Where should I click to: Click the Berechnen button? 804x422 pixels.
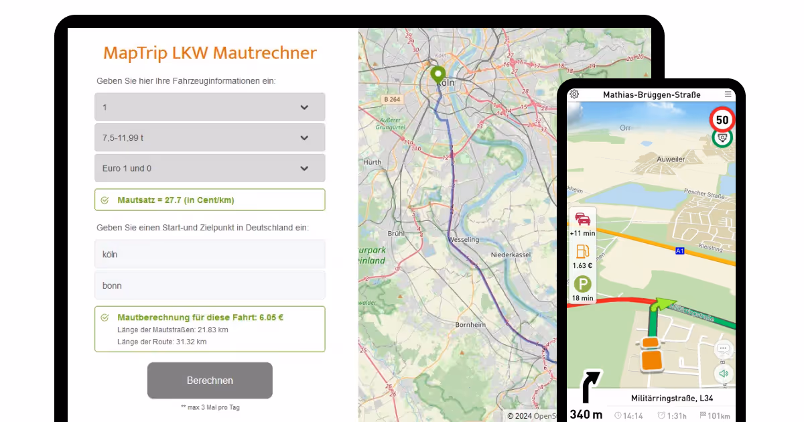point(210,380)
